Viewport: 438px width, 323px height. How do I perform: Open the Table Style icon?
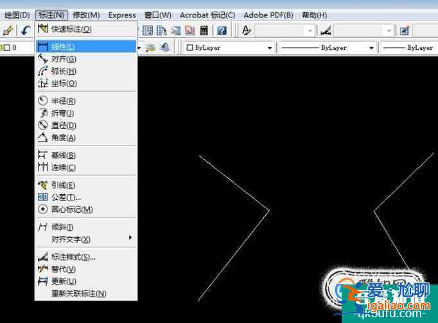click(405, 30)
